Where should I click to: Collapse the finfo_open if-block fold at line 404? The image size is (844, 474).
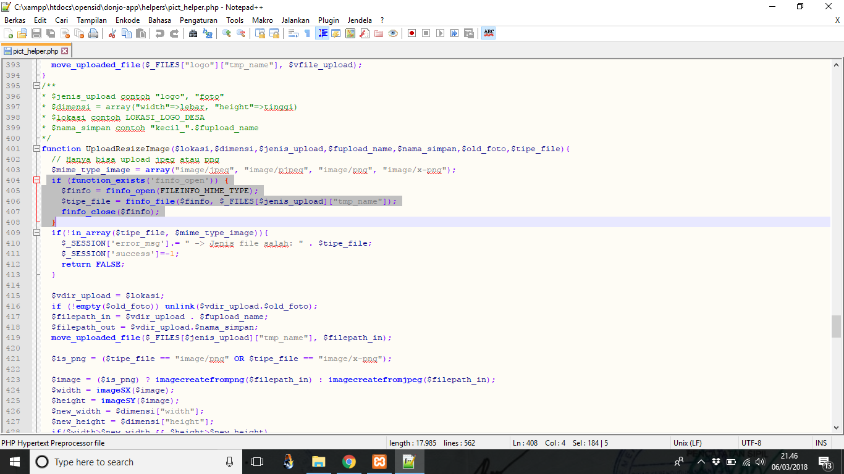tap(37, 180)
